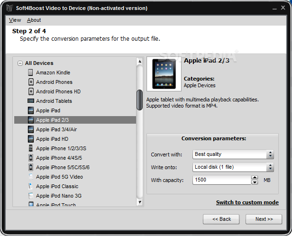The height and width of the screenshot is (236, 292).
Task: Select Apple iPad 3/4/Air in list
Action: (56, 129)
